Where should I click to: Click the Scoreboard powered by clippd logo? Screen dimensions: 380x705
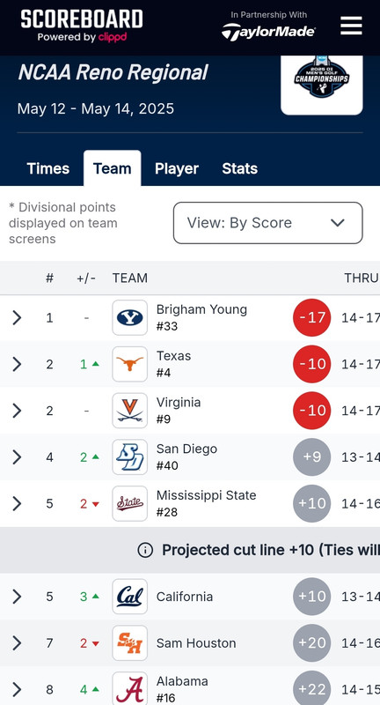tap(82, 26)
